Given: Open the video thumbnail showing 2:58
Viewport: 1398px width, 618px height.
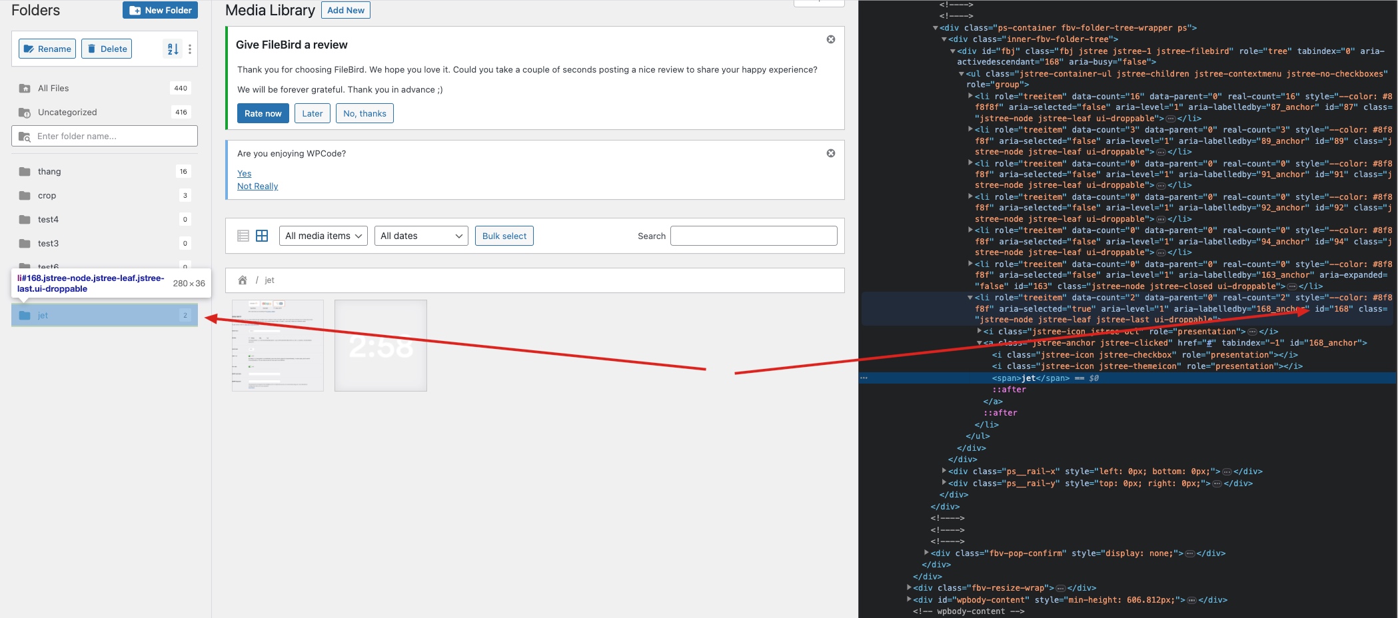Looking at the screenshot, I should pyautogui.click(x=380, y=346).
